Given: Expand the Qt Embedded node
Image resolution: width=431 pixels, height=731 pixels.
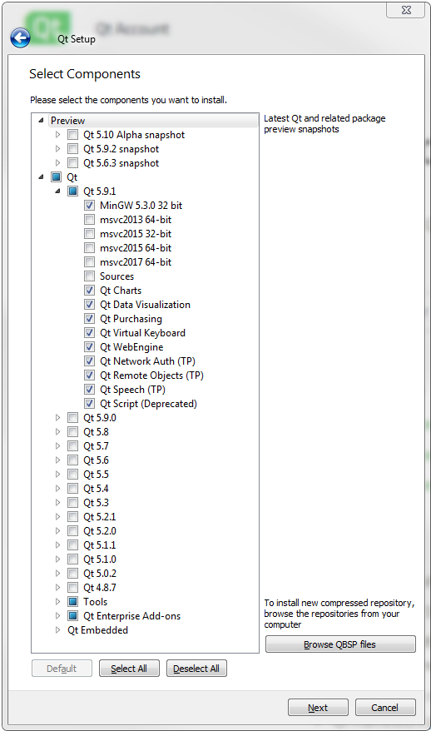Looking at the screenshot, I should tap(57, 630).
